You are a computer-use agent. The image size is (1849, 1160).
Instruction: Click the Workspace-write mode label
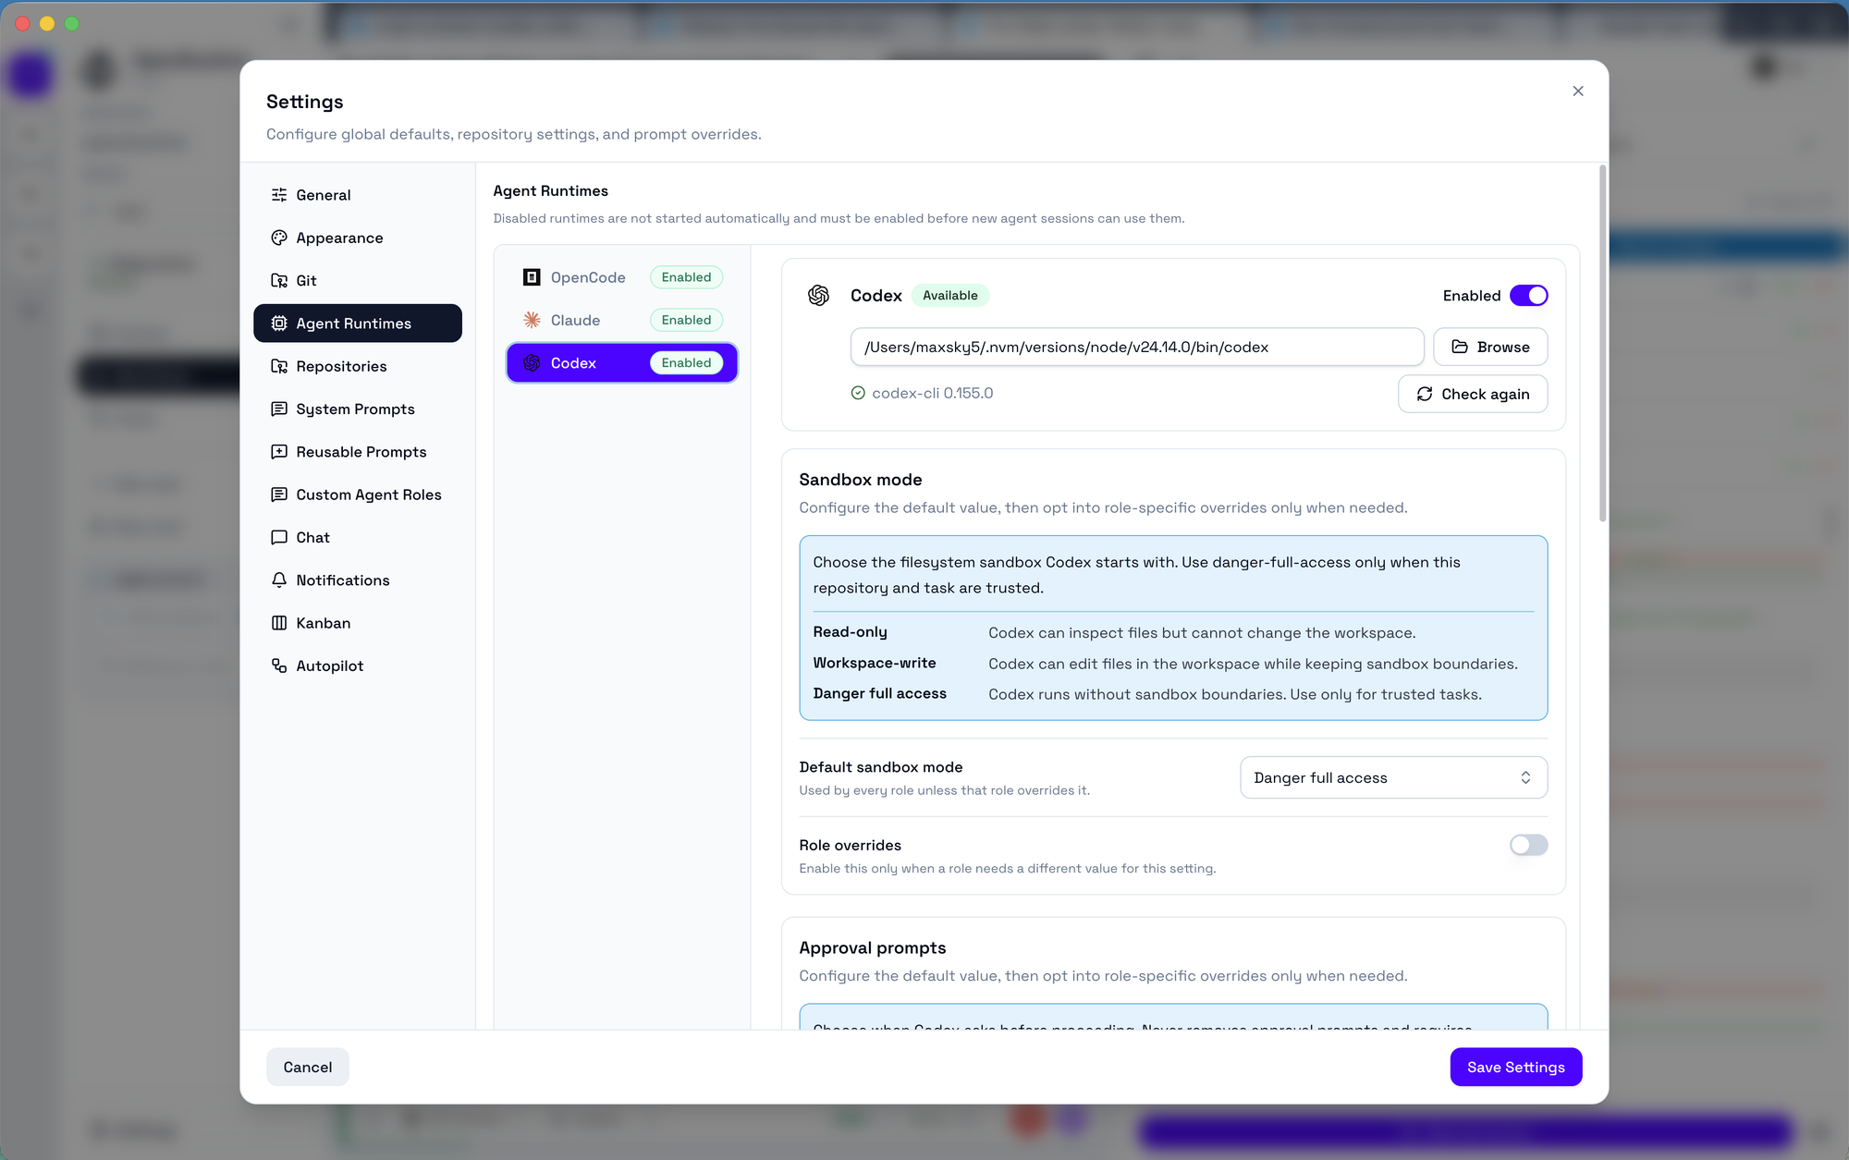[875, 663]
